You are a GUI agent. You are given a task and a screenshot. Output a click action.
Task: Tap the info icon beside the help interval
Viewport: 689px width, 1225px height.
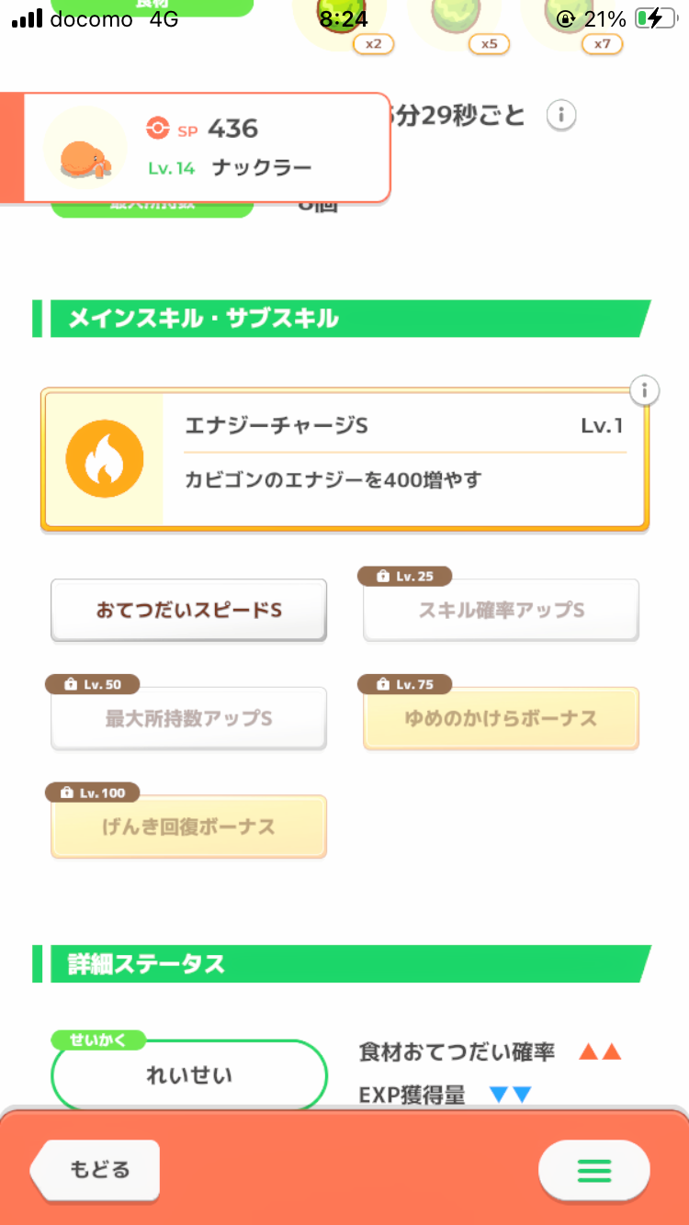[x=561, y=116]
